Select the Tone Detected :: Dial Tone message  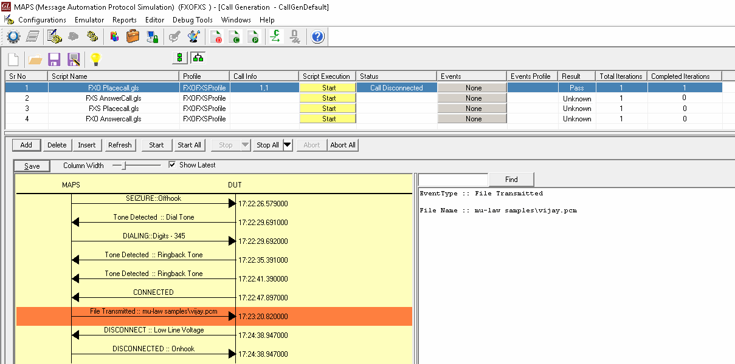coord(153,217)
